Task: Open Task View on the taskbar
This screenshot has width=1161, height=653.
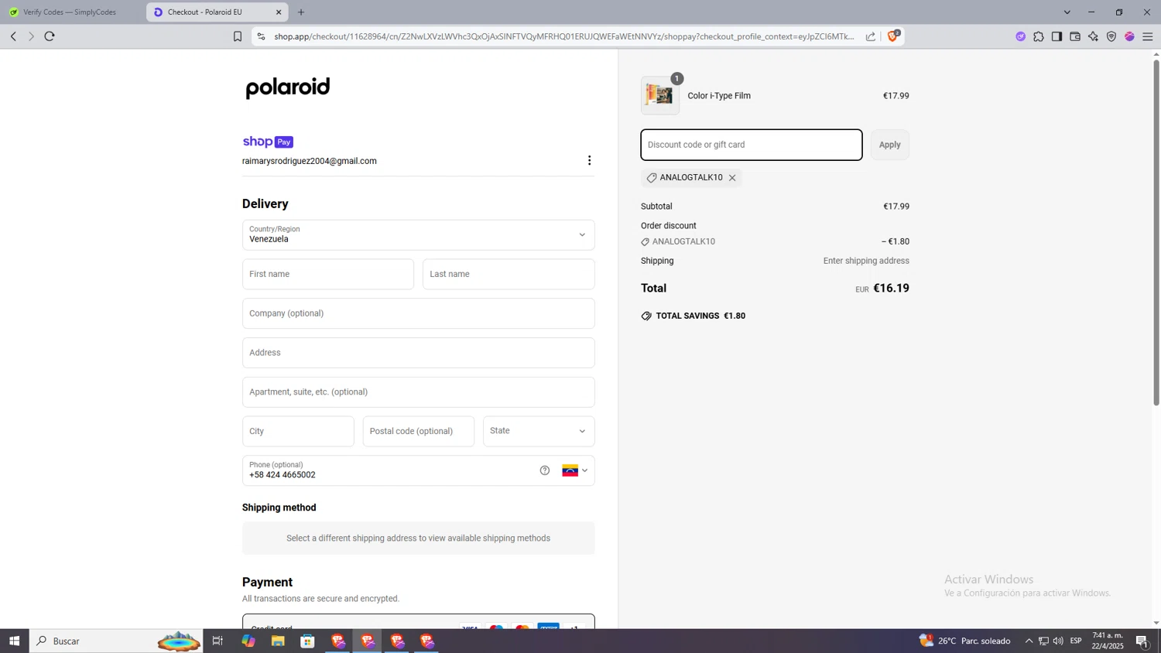Action: pyautogui.click(x=217, y=641)
